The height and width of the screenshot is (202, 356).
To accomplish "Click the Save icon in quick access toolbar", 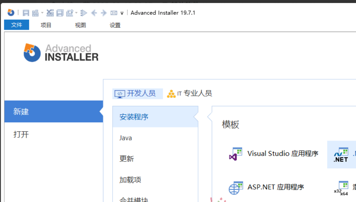I will 26,13.
